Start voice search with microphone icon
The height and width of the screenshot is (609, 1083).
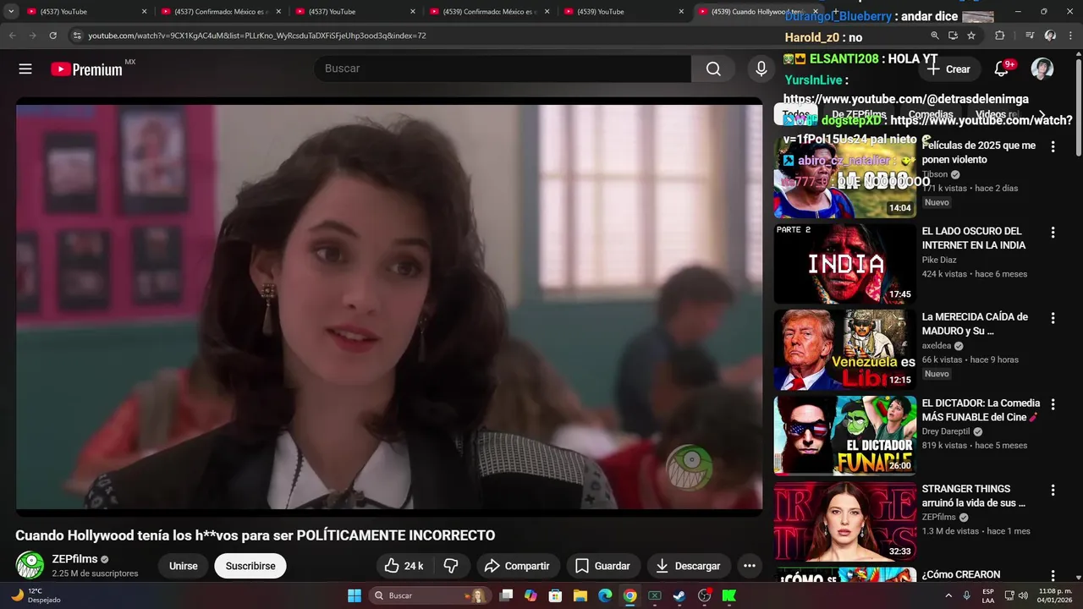pos(761,69)
